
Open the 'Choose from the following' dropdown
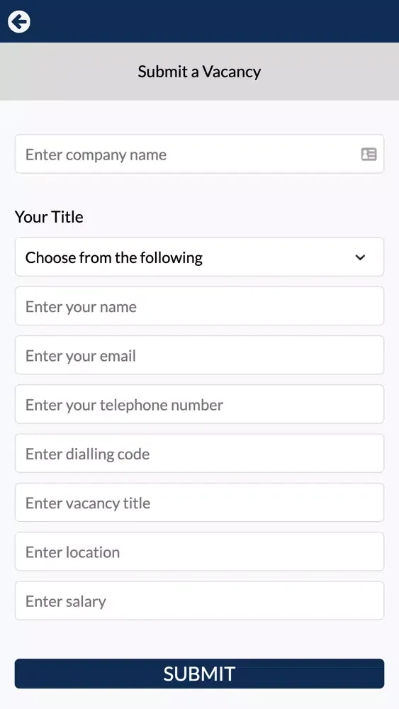point(199,257)
